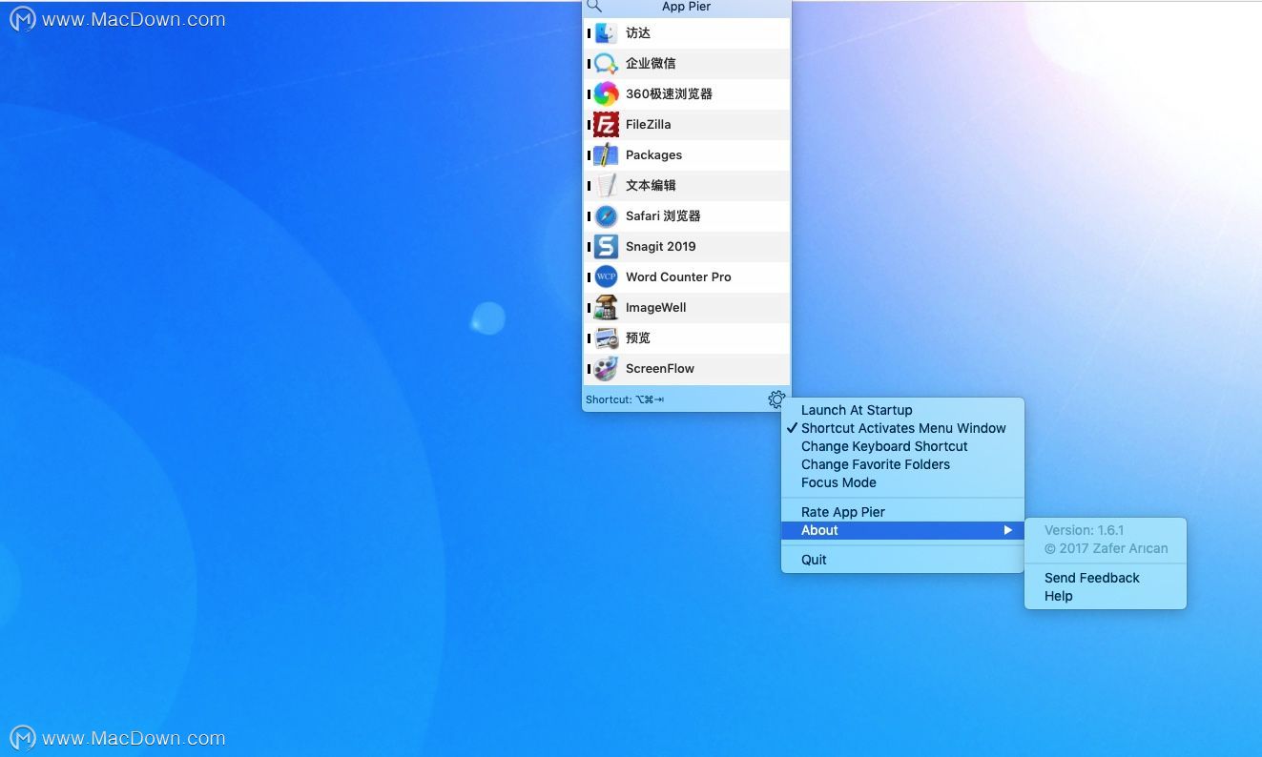This screenshot has height=757, width=1262.
Task: Click the 360极速浏览器 text label
Action: pyautogui.click(x=669, y=94)
